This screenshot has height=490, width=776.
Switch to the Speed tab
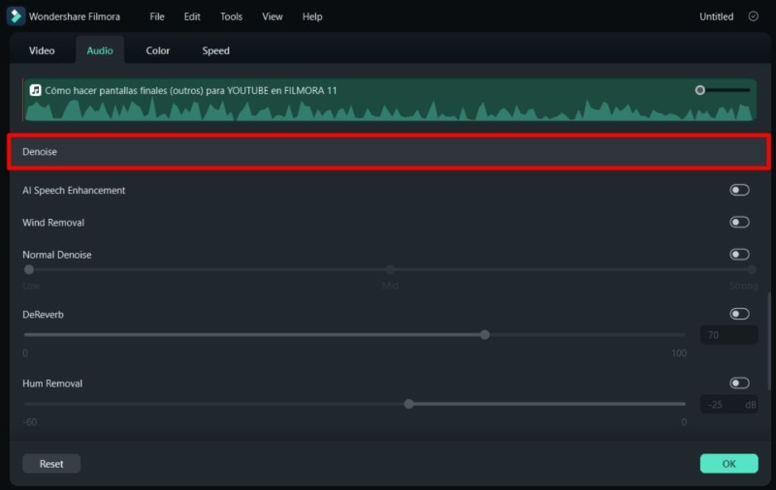(215, 51)
